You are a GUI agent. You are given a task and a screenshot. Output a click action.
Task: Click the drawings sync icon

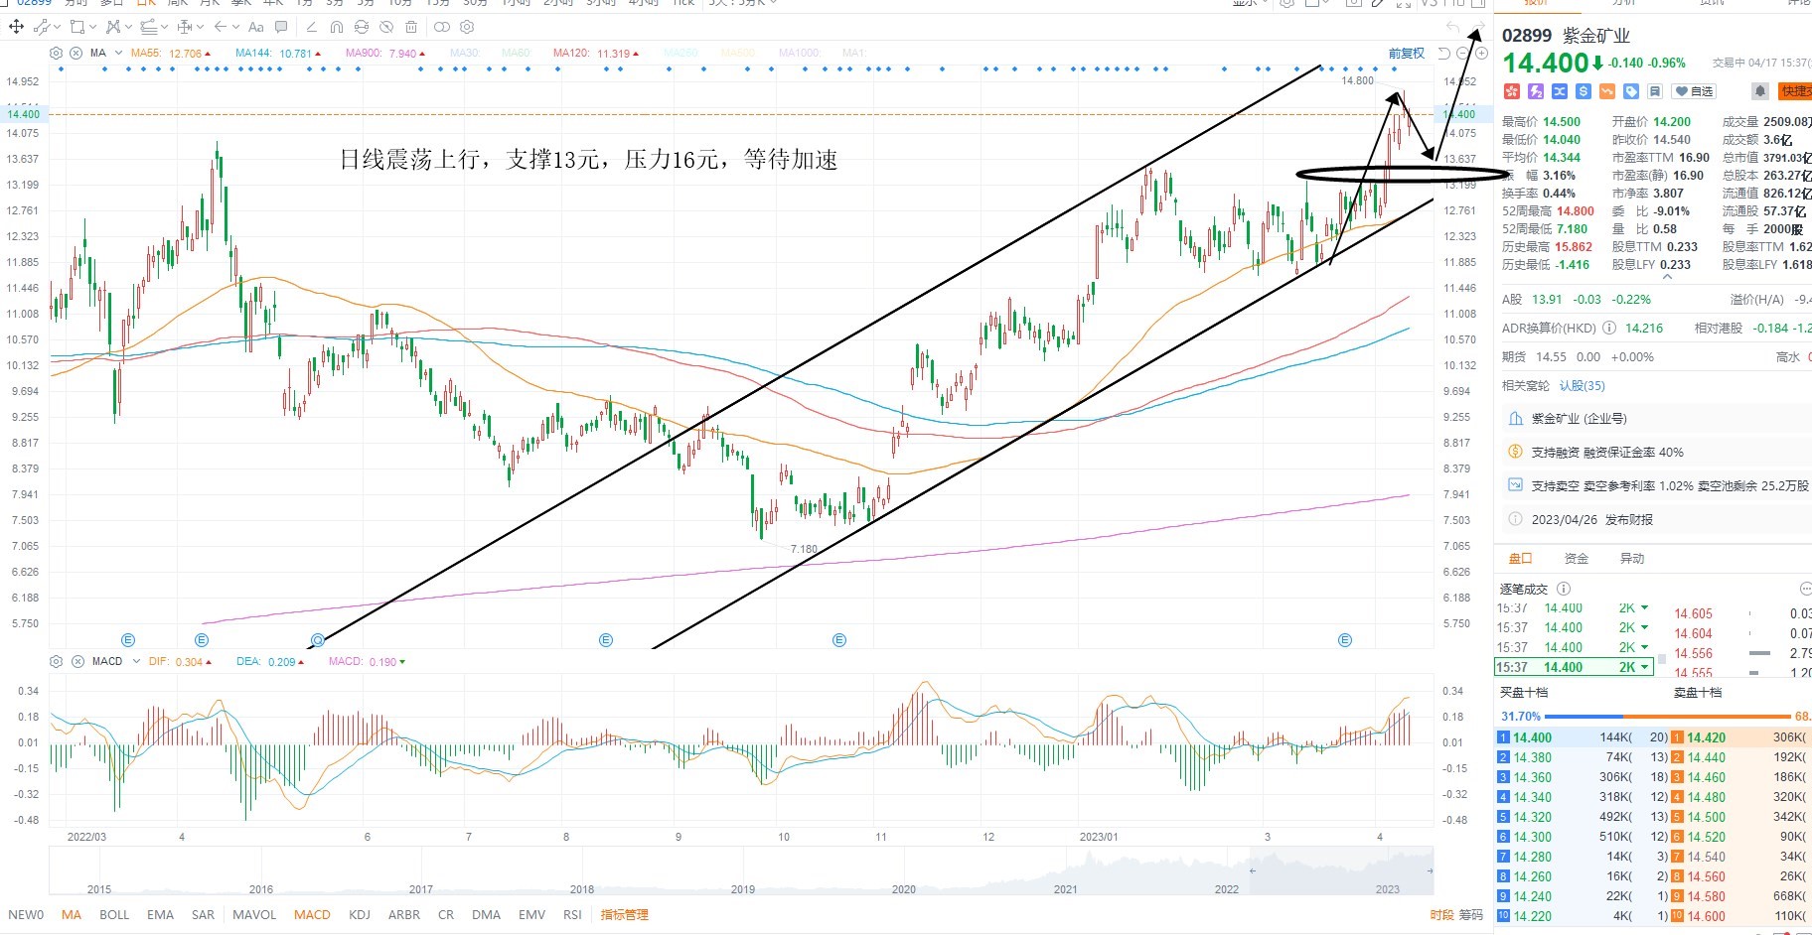click(x=361, y=27)
